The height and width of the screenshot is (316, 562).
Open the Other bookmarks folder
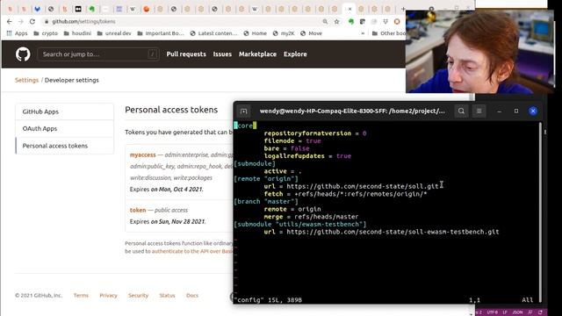[388, 33]
